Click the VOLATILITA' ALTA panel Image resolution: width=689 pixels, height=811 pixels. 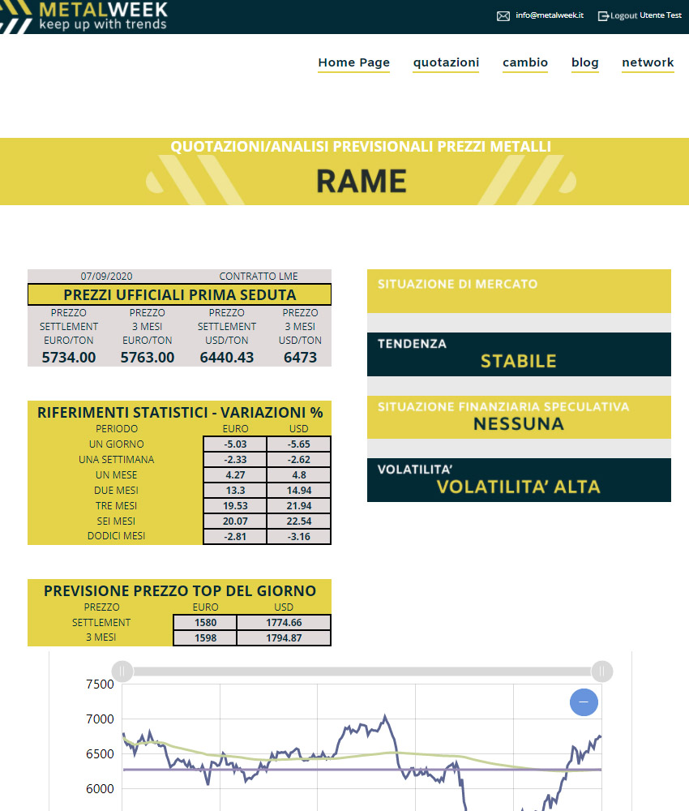pos(519,480)
